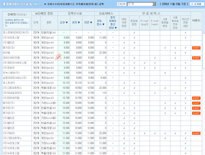
Task: Sort by 유지 fee column arrow
Action: pos(79,23)
